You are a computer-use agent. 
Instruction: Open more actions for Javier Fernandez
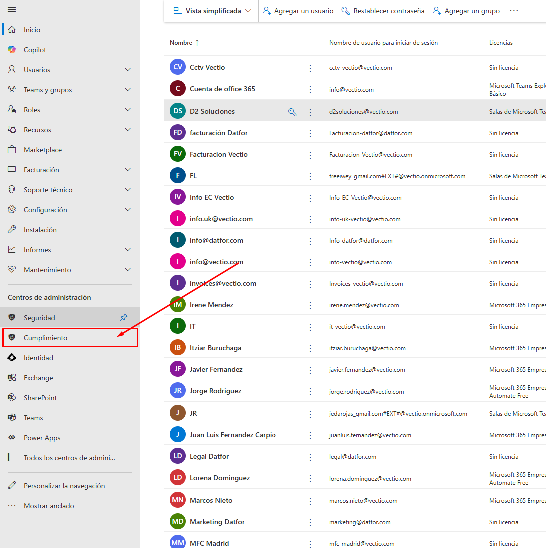(310, 370)
